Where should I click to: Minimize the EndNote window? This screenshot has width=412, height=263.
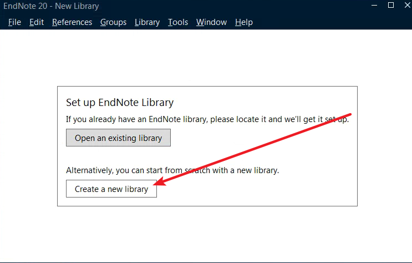coord(374,5)
